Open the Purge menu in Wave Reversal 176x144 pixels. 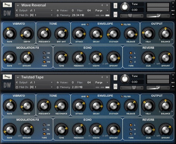tap(103, 10)
